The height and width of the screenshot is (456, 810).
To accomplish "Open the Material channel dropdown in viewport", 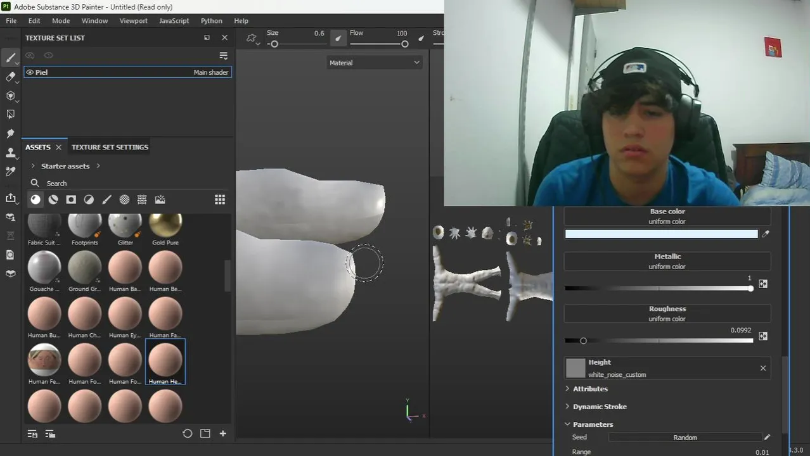I will pyautogui.click(x=374, y=63).
